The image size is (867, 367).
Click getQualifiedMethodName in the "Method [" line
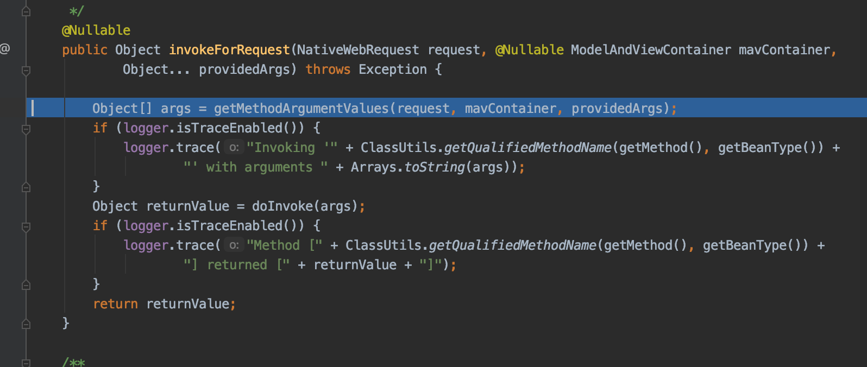[513, 245]
